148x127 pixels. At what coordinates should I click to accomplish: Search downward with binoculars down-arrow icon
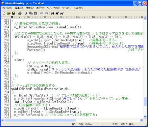[x=62, y=13]
